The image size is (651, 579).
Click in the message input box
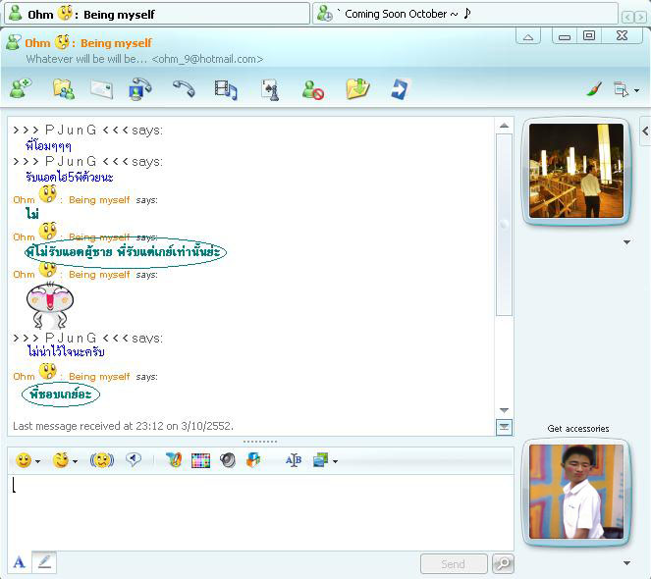(260, 510)
